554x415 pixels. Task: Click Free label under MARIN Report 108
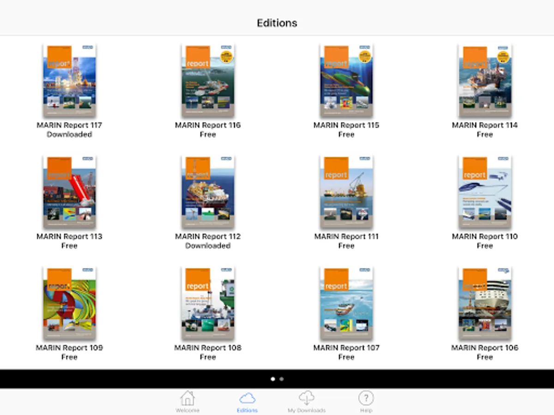208,357
